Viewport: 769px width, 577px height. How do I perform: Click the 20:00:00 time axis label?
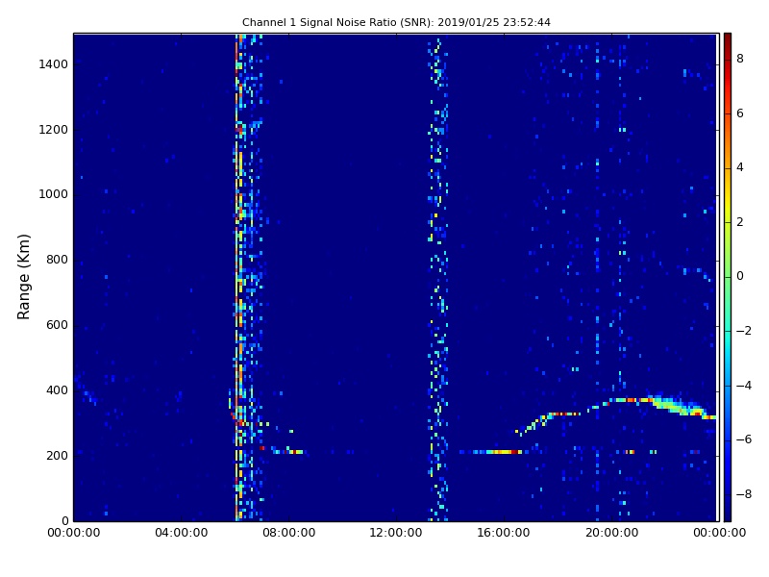[611, 533]
